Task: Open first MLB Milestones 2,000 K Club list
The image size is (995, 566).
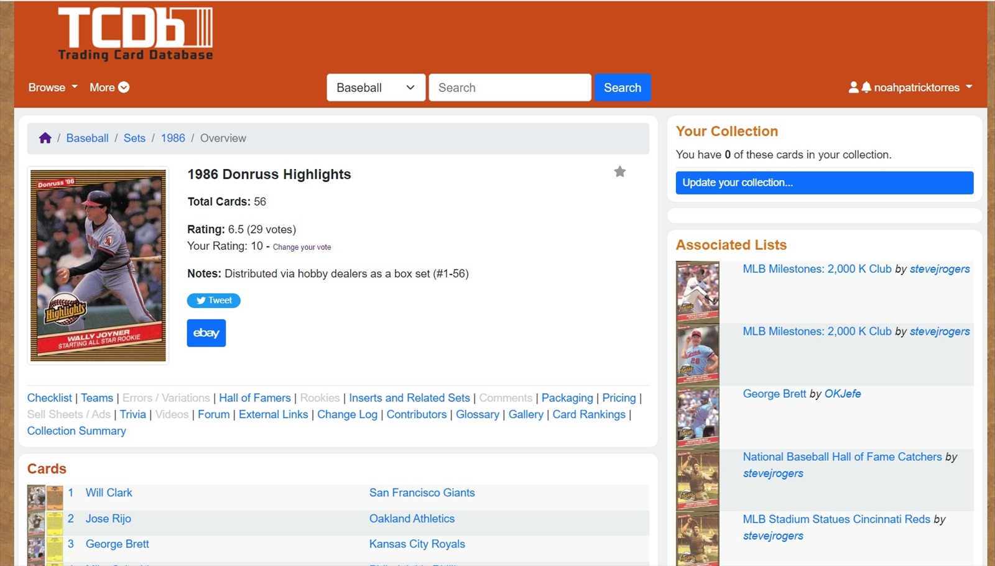Action: (817, 269)
